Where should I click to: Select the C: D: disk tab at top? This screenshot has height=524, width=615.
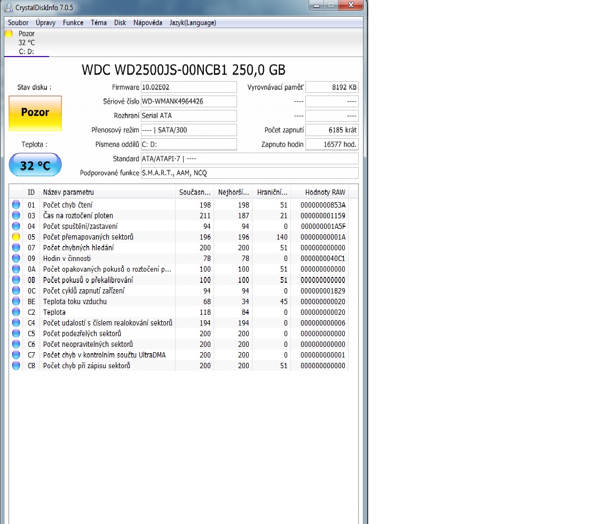tap(26, 43)
